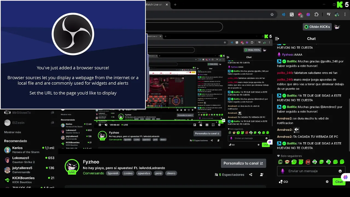This screenshot has width=350, height=197.
Task: Open the Kick account avatar menu
Action: pyautogui.click(x=337, y=27)
